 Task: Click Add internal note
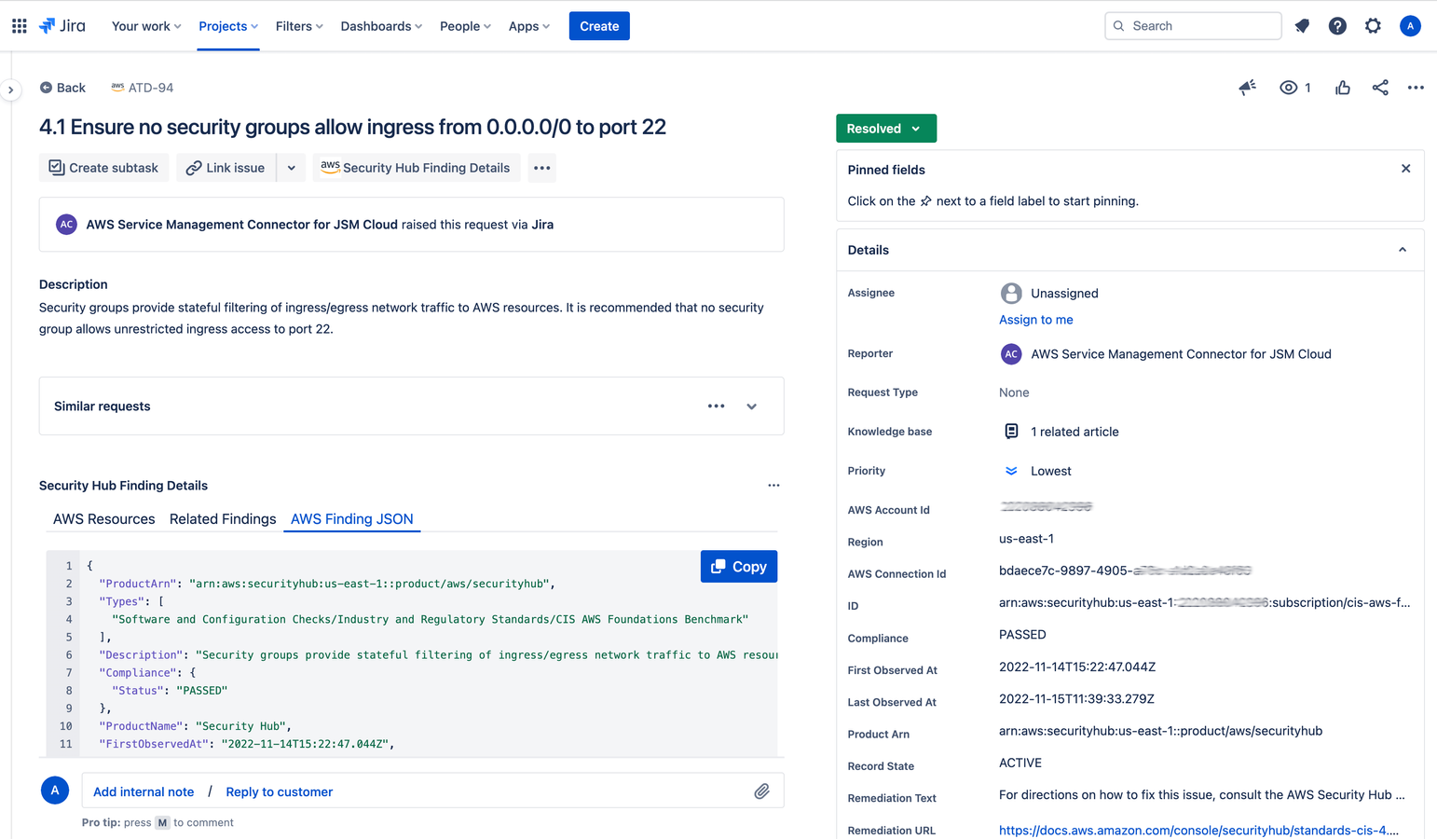click(144, 791)
